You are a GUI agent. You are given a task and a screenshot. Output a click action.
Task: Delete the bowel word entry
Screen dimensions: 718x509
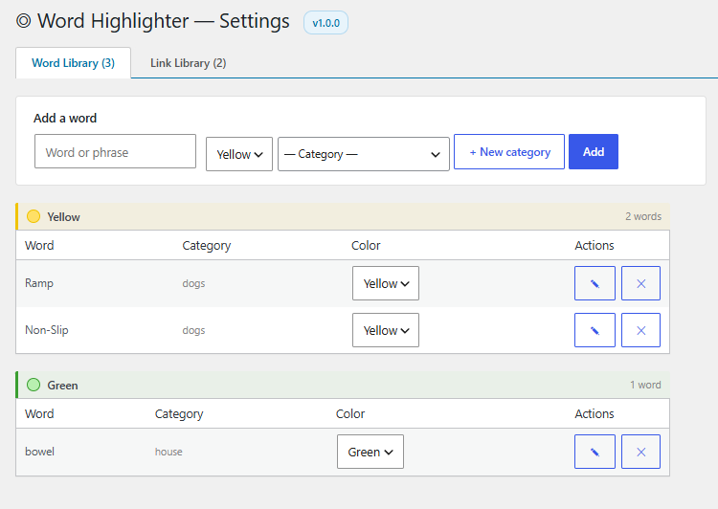tap(640, 452)
